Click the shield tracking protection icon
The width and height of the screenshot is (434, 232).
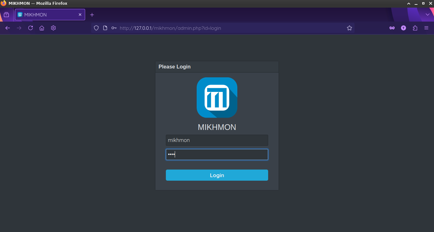(96, 28)
